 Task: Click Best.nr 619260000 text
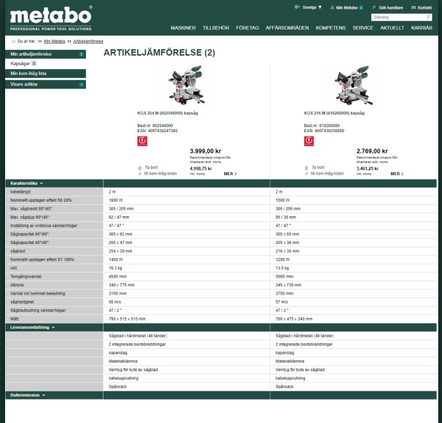[x=321, y=126]
